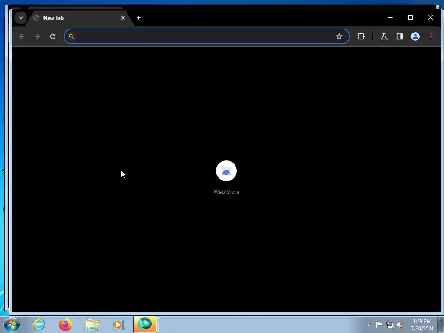This screenshot has width=444, height=333.
Task: Open the network tray icon
Action: (390, 325)
